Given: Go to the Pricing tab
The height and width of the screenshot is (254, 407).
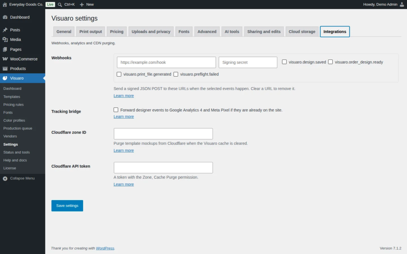Looking at the screenshot, I should tap(116, 32).
